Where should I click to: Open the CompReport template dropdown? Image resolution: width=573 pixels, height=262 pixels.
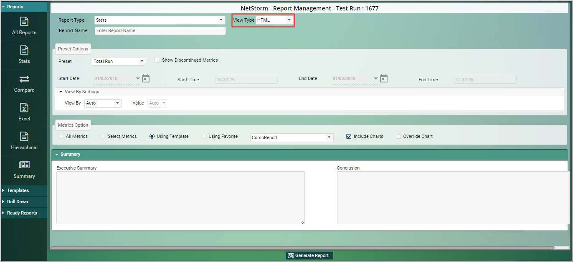click(292, 137)
